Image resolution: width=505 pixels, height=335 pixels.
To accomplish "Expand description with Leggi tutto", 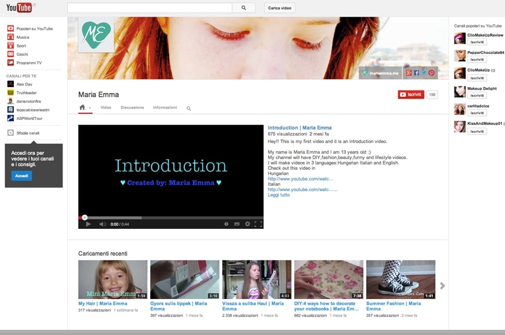I will point(279,195).
